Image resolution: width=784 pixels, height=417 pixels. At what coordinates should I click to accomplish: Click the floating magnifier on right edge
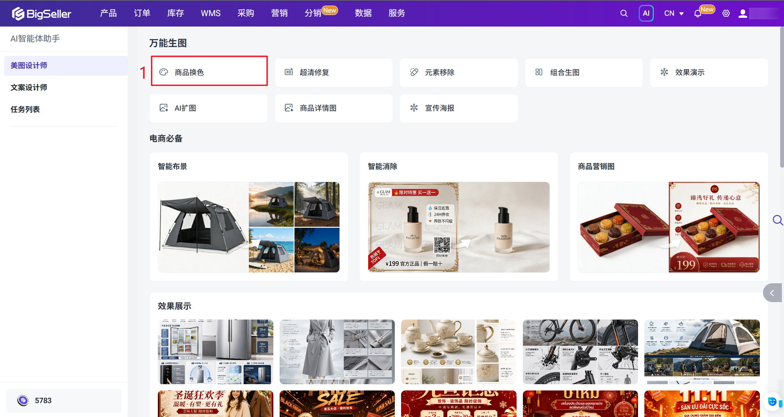tap(778, 220)
